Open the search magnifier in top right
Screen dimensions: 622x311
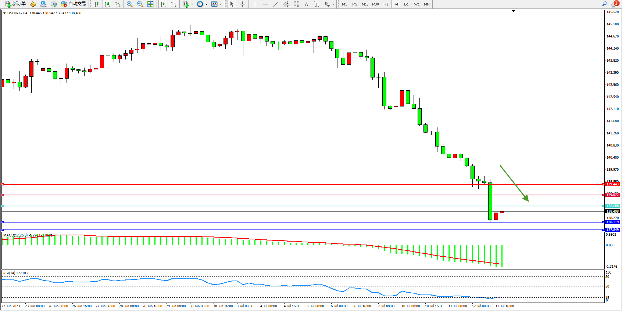coord(604,4)
